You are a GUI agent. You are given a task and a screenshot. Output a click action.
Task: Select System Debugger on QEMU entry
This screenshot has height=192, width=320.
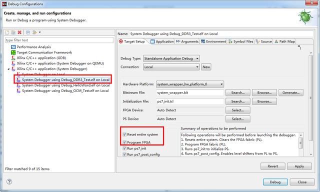(60, 63)
